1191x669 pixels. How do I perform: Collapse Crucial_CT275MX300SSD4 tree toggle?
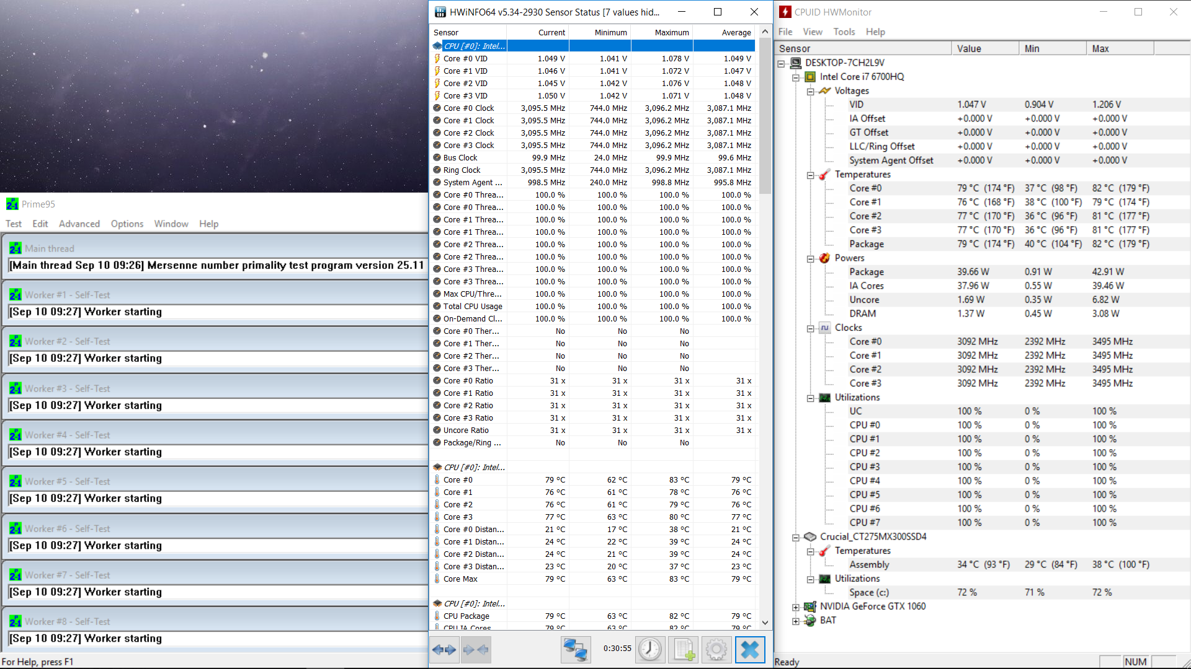[795, 538]
